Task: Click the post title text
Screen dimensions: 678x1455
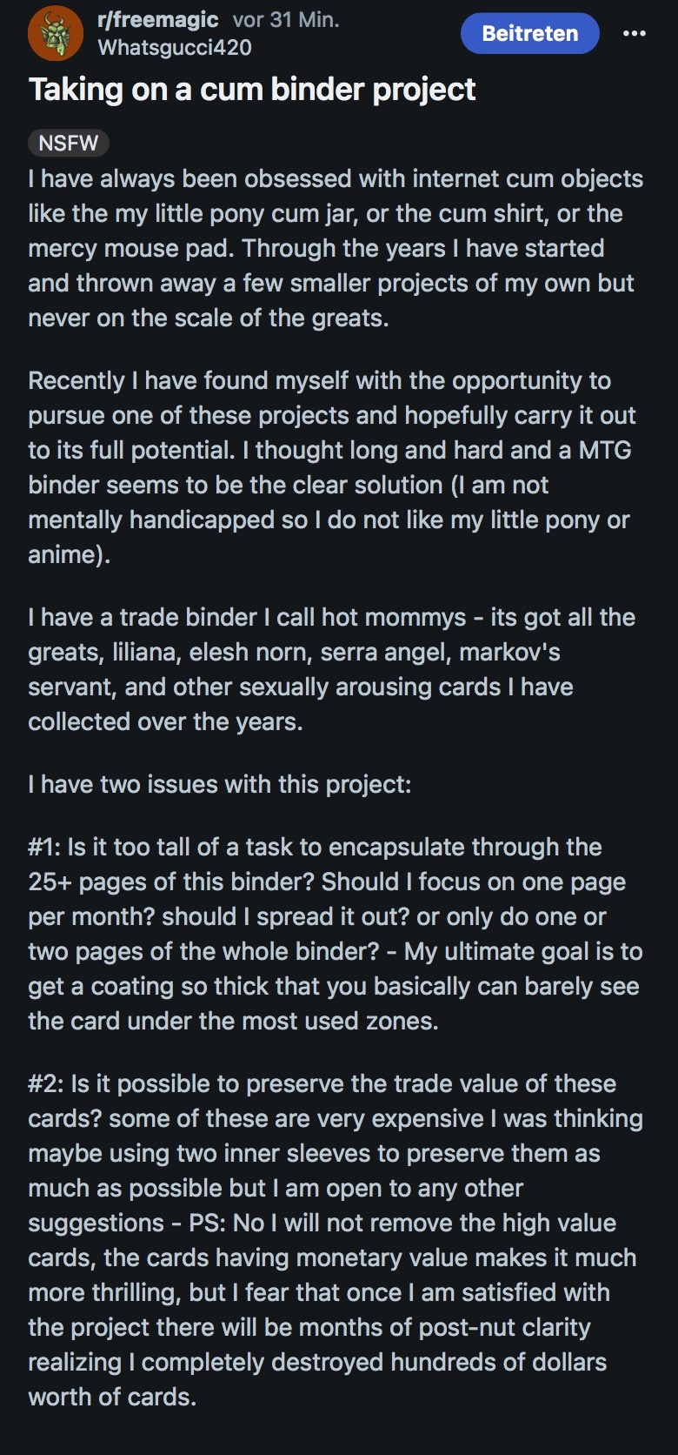Action: pos(252,89)
